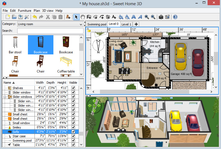Viewport: 221px width, 149px height.
Task: Click the Zoom in magnifier icon
Action: point(147,17)
